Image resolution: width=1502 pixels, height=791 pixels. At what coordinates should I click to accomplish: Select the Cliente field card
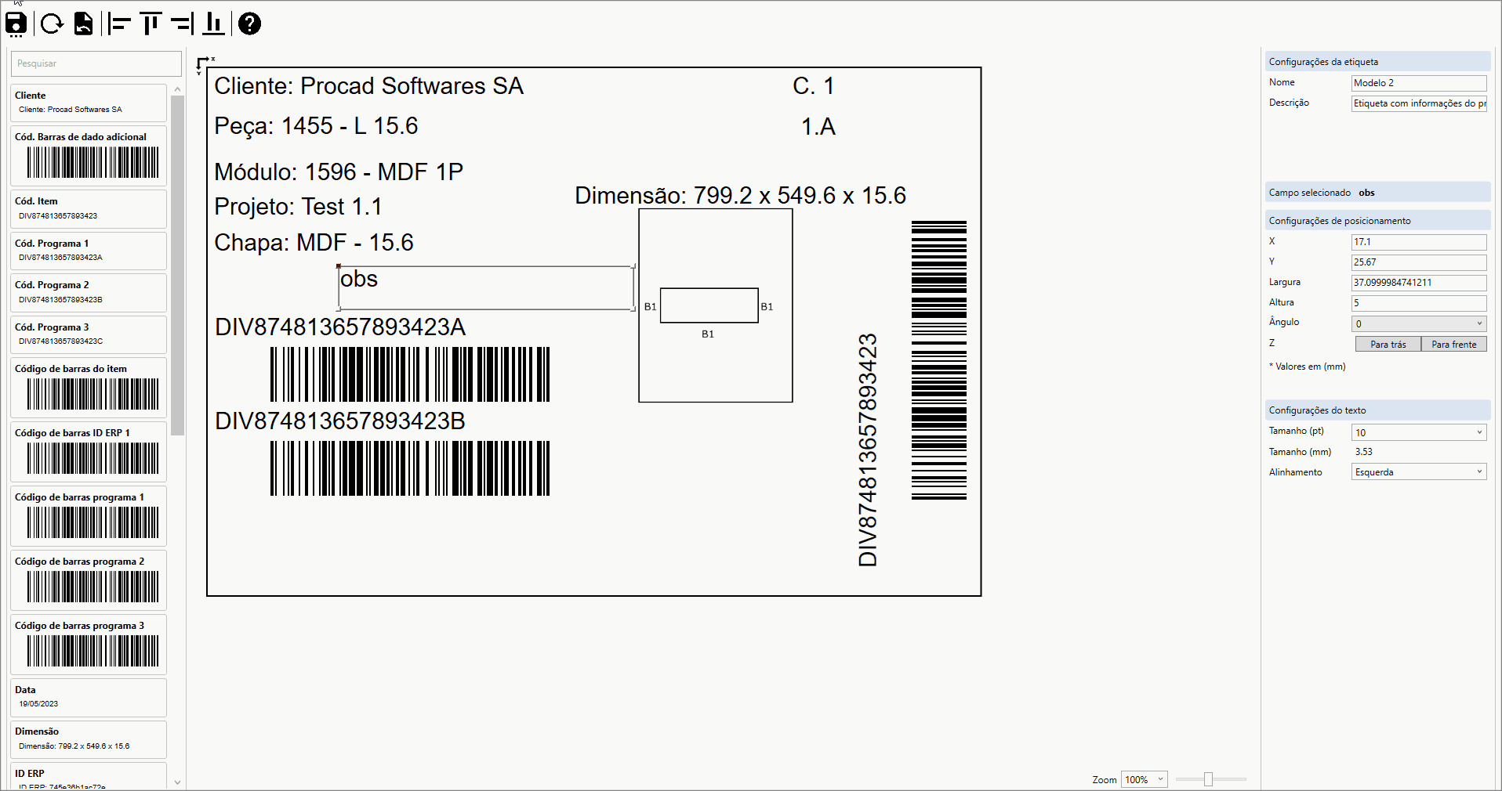tap(89, 103)
